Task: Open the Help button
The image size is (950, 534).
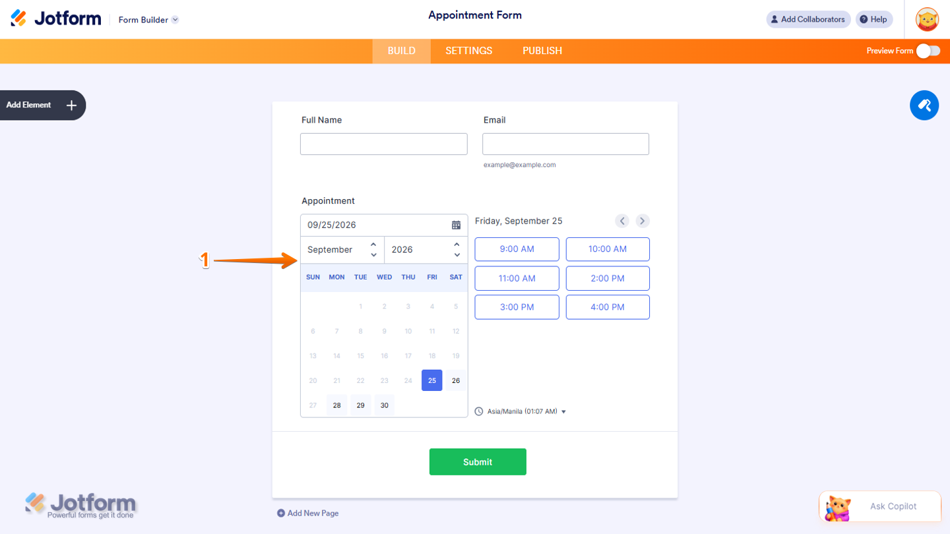Action: click(874, 19)
